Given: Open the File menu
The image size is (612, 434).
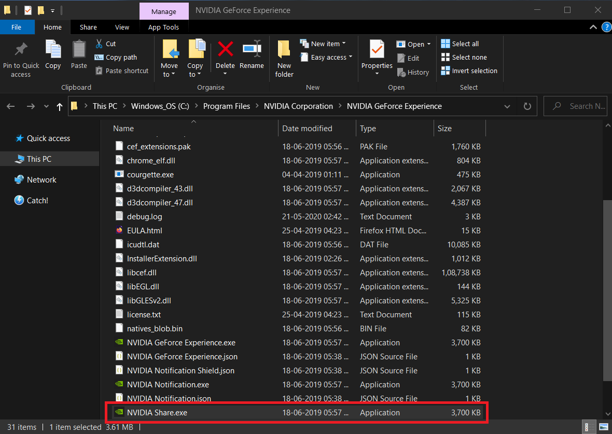Looking at the screenshot, I should tap(17, 27).
